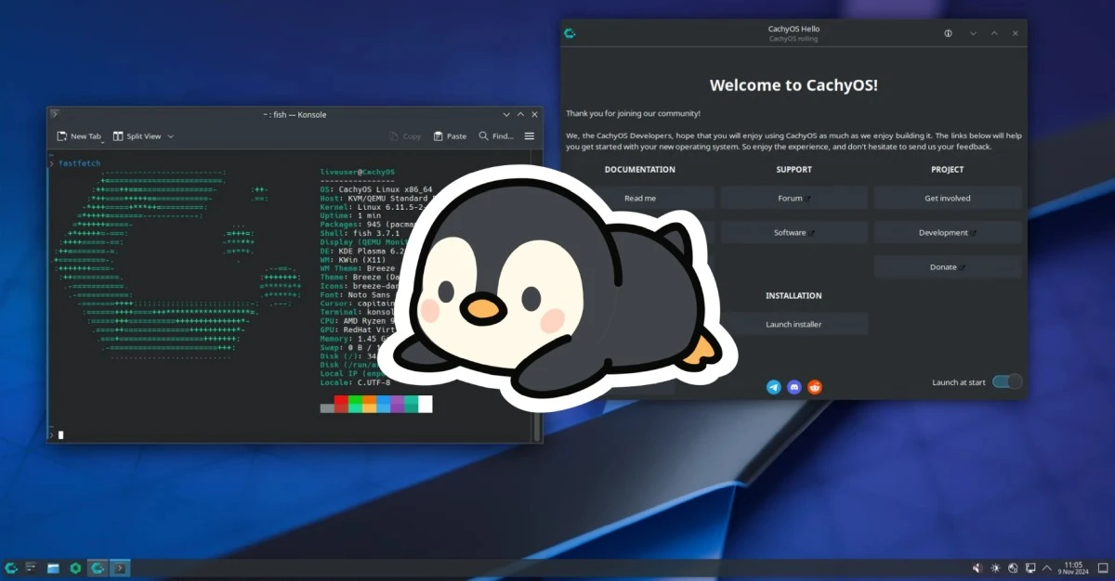Screen dimensions: 1115x581
Task: Click the green color block in fastfetch output
Action: click(x=355, y=405)
